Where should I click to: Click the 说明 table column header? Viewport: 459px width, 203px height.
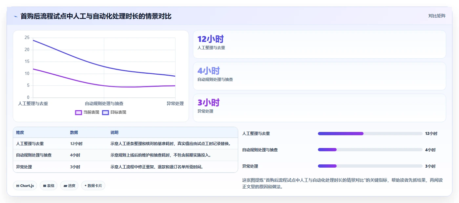coord(115,133)
